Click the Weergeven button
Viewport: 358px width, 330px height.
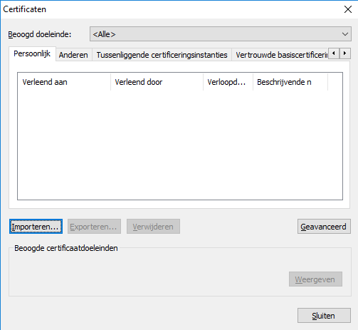[315, 279]
